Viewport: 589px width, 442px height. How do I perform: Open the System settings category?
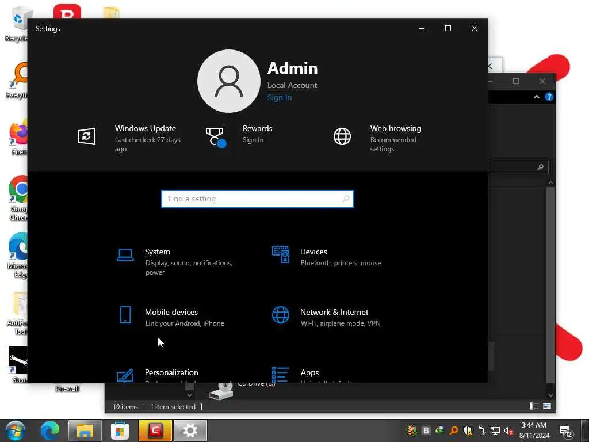pos(176,262)
